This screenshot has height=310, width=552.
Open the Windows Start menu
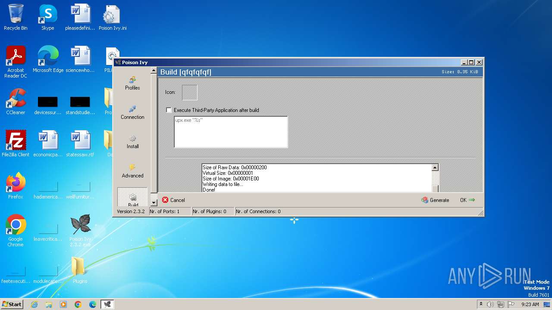pos(12,304)
